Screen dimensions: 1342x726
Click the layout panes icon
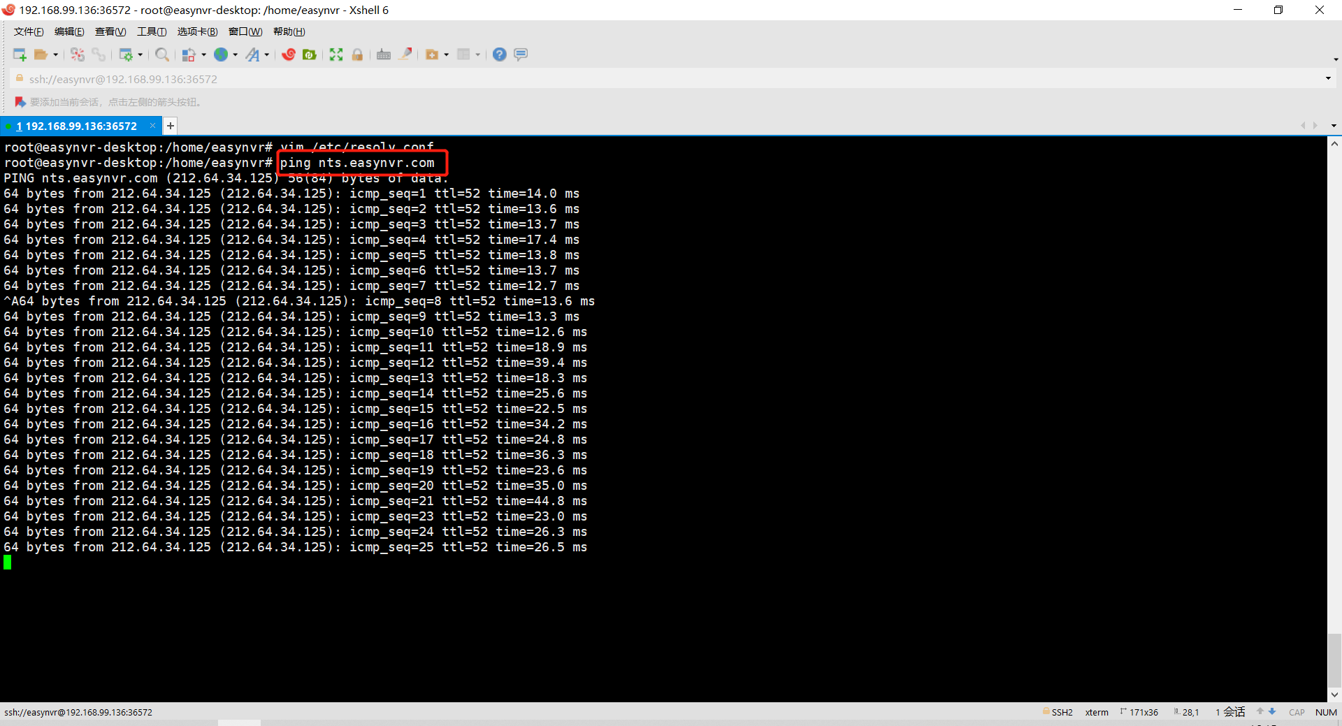point(463,55)
